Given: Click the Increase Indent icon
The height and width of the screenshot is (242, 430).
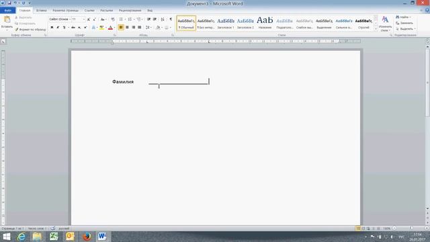Looking at the screenshot, I should pos(155,19).
